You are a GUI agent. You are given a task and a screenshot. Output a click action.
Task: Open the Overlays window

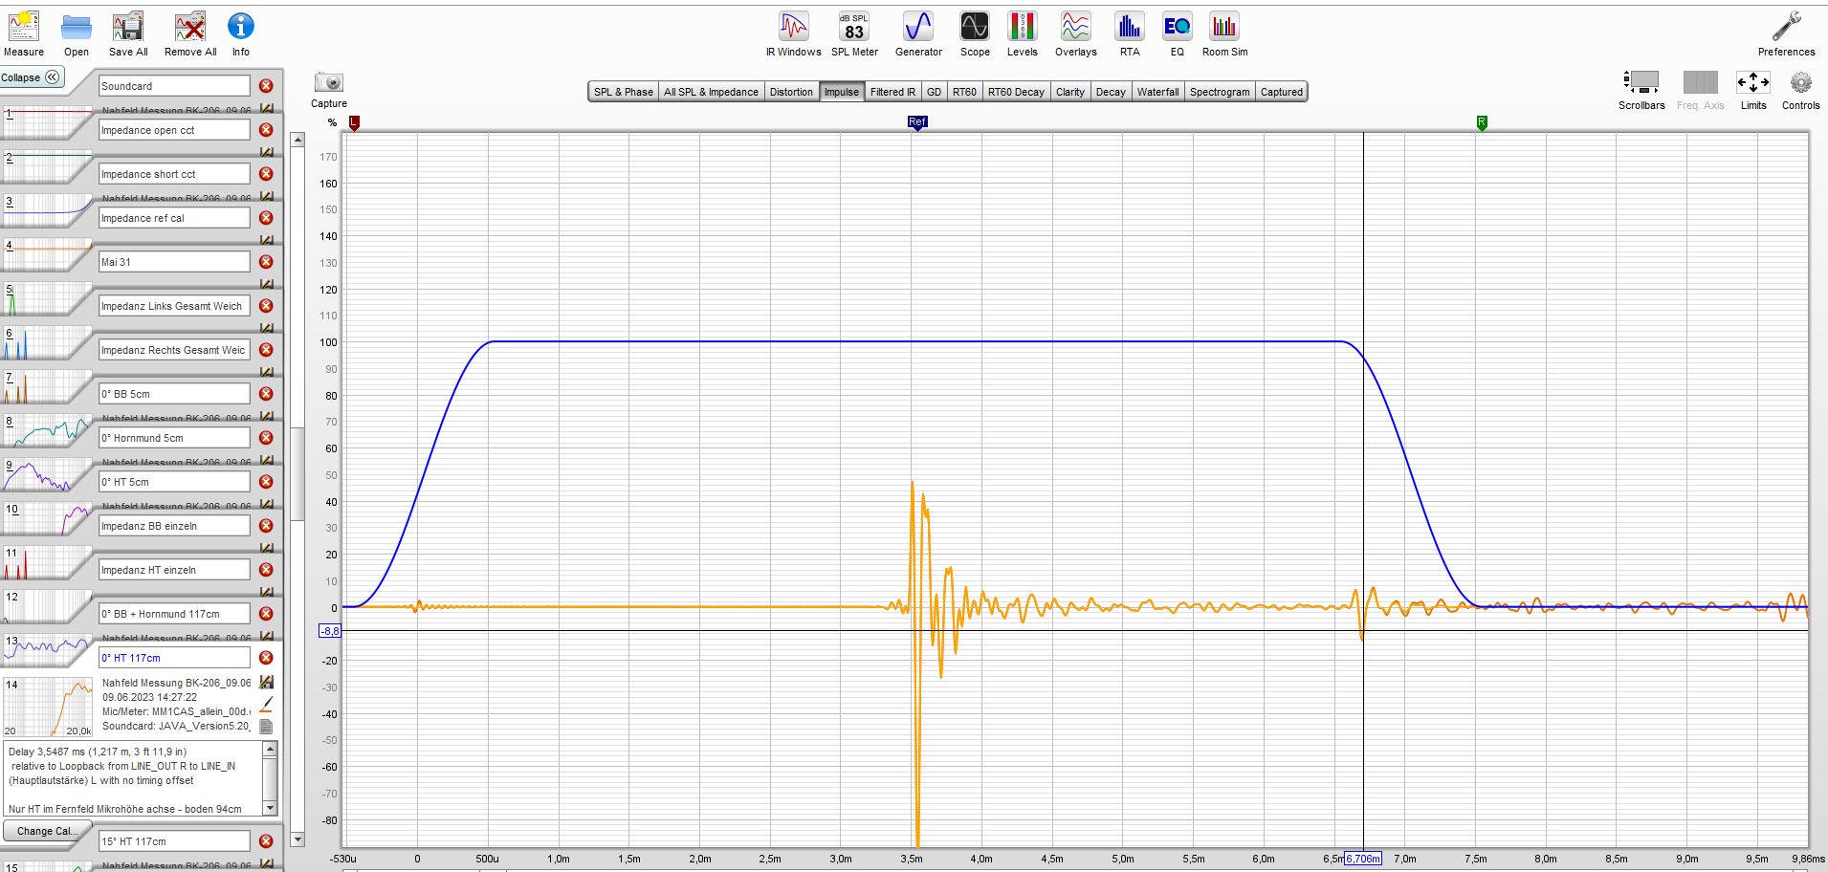click(1075, 34)
